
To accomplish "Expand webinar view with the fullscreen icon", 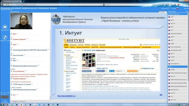I will pos(168,9).
